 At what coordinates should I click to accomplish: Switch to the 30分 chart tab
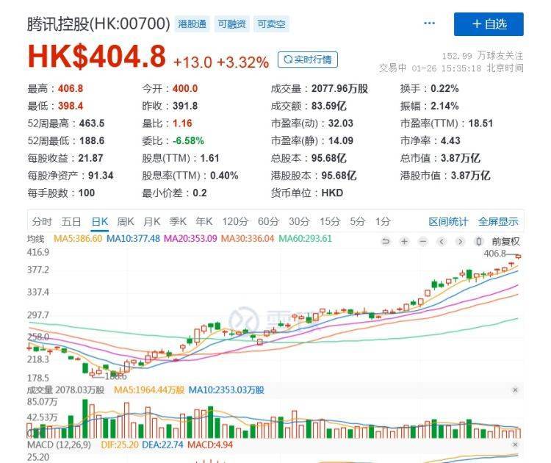(299, 221)
